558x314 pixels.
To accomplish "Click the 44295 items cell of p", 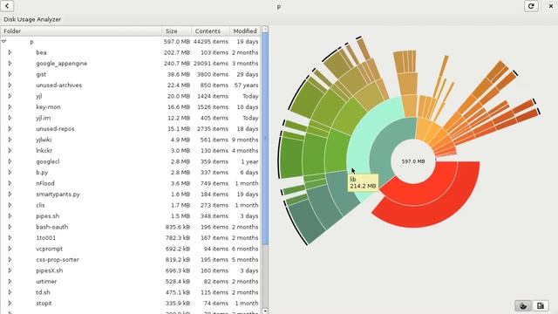I will (x=211, y=42).
